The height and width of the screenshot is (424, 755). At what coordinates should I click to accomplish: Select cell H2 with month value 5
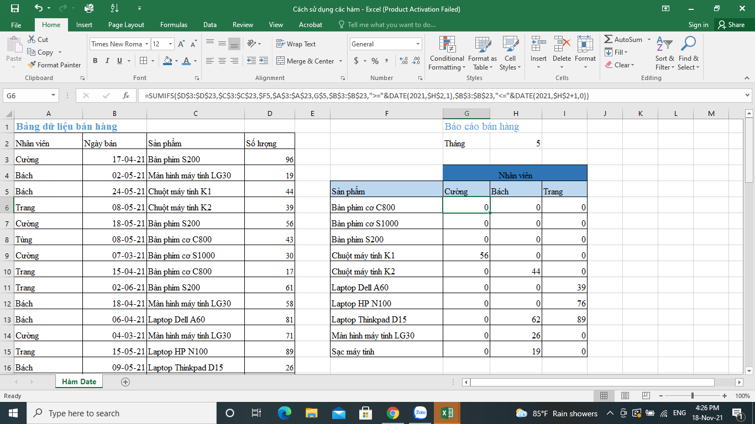(516, 144)
